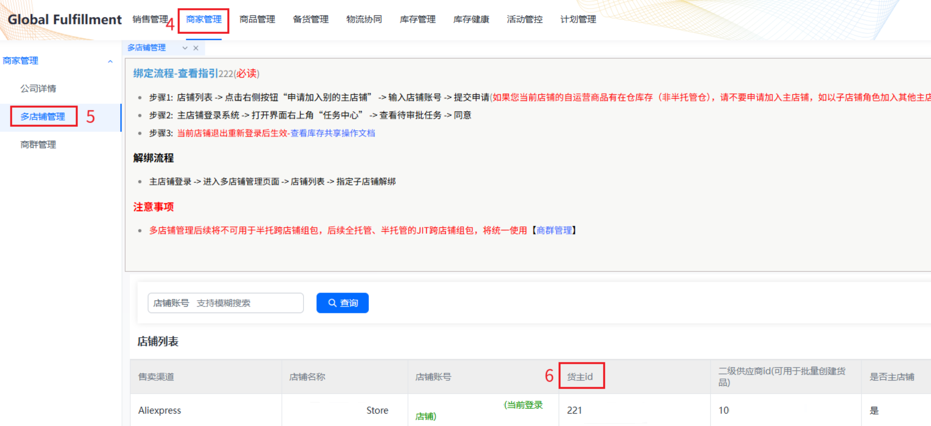Expand the 多店铺管理 tab dropdown chevron
The image size is (931, 426).
pyautogui.click(x=185, y=48)
